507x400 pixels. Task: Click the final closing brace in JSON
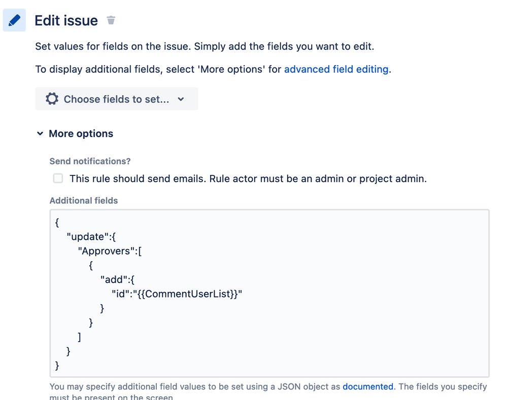pos(57,366)
